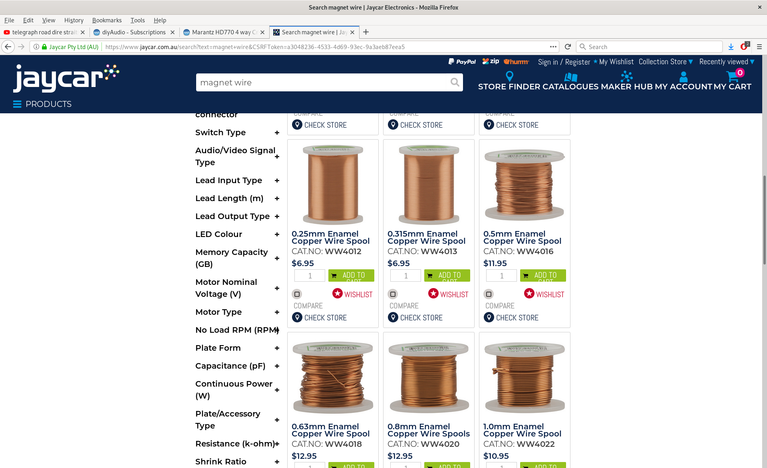The image size is (767, 468).
Task: Add WW4016 wire to cart
Action: [x=543, y=275]
